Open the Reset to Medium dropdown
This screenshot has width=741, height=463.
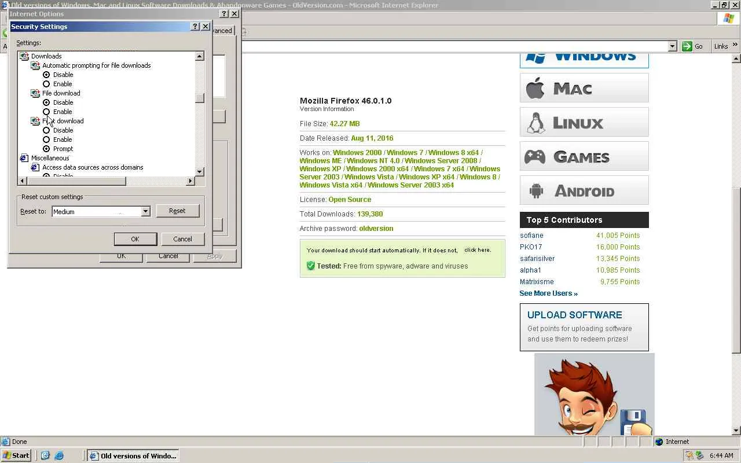[x=145, y=212]
